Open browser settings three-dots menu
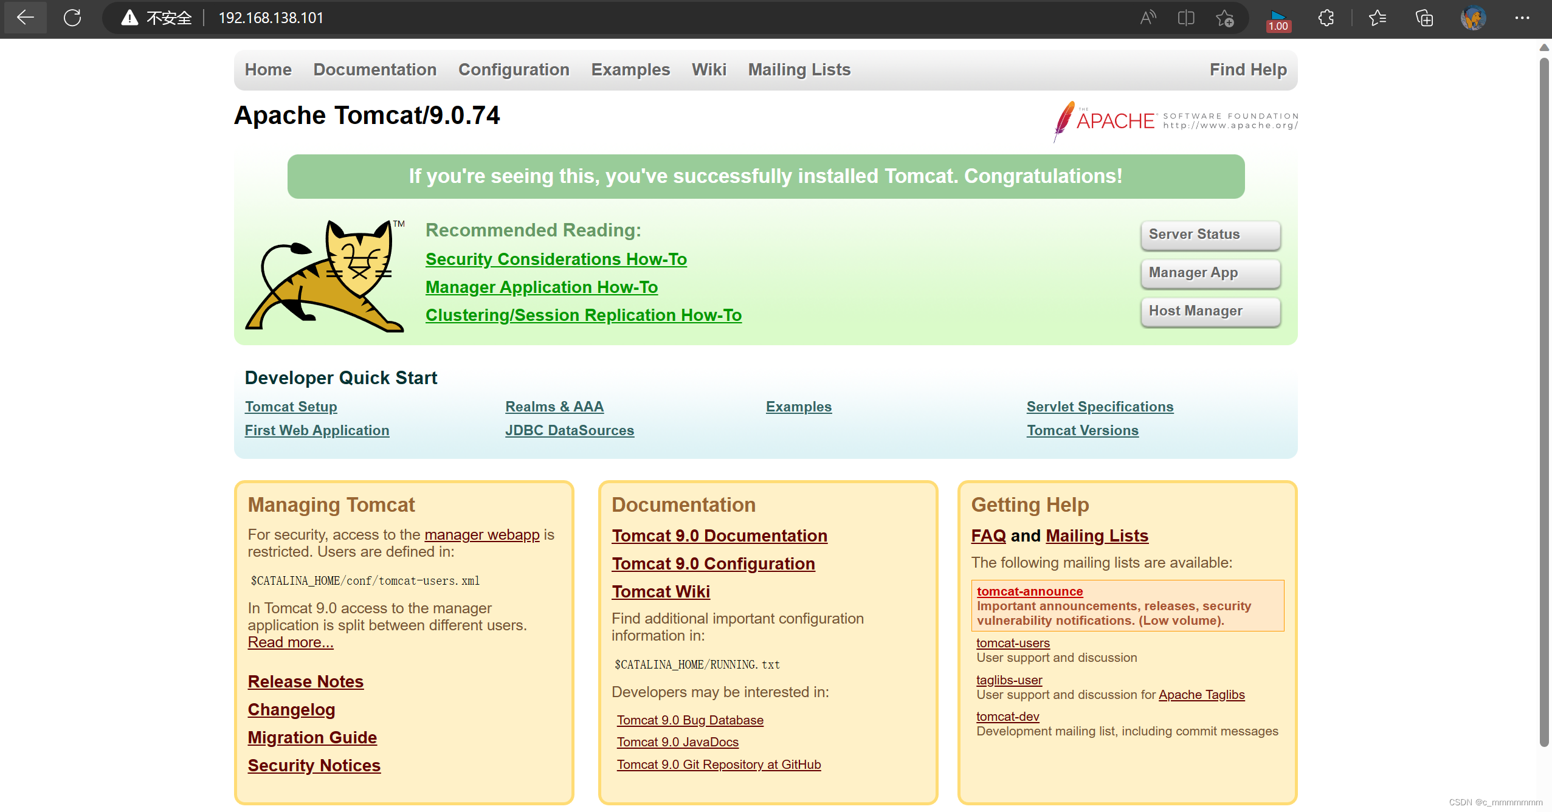The width and height of the screenshot is (1552, 812). click(x=1522, y=18)
